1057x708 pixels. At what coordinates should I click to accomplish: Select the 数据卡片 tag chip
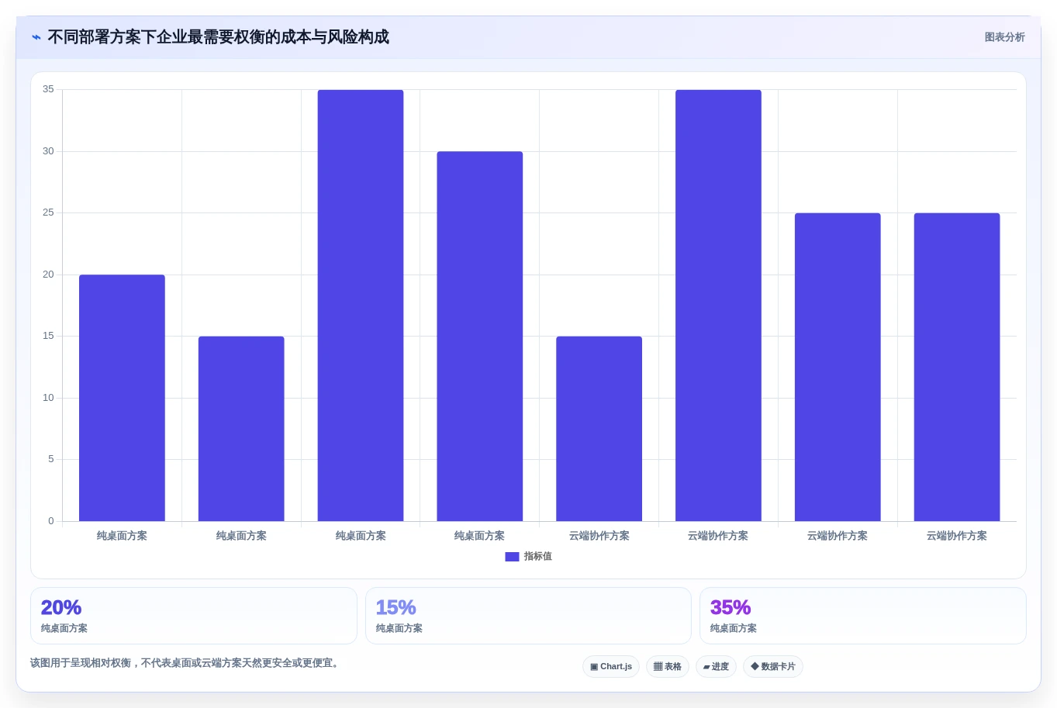(773, 667)
